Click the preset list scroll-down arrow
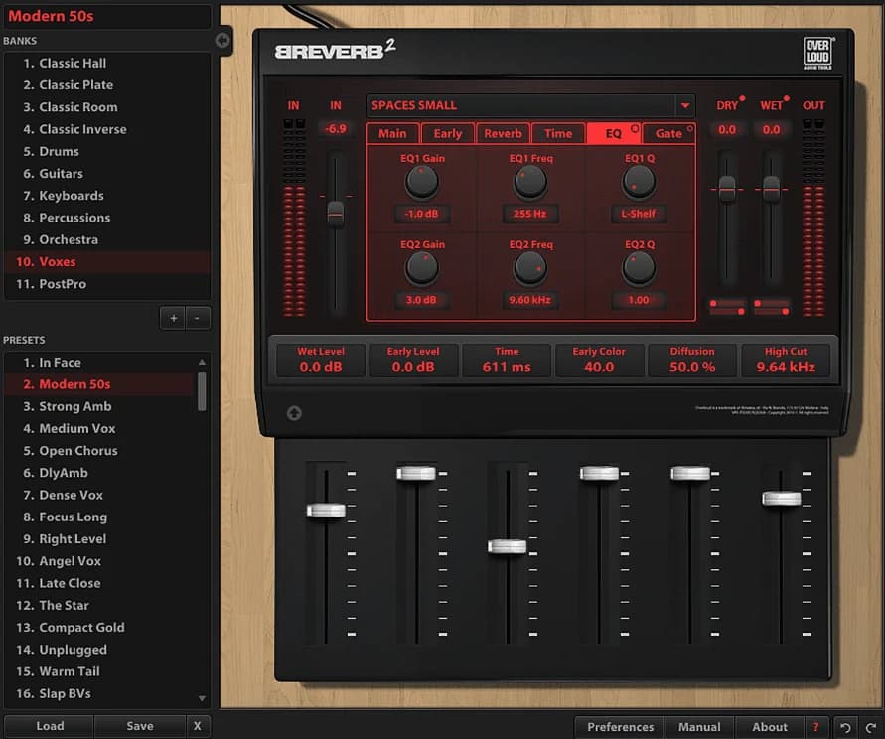 204,698
